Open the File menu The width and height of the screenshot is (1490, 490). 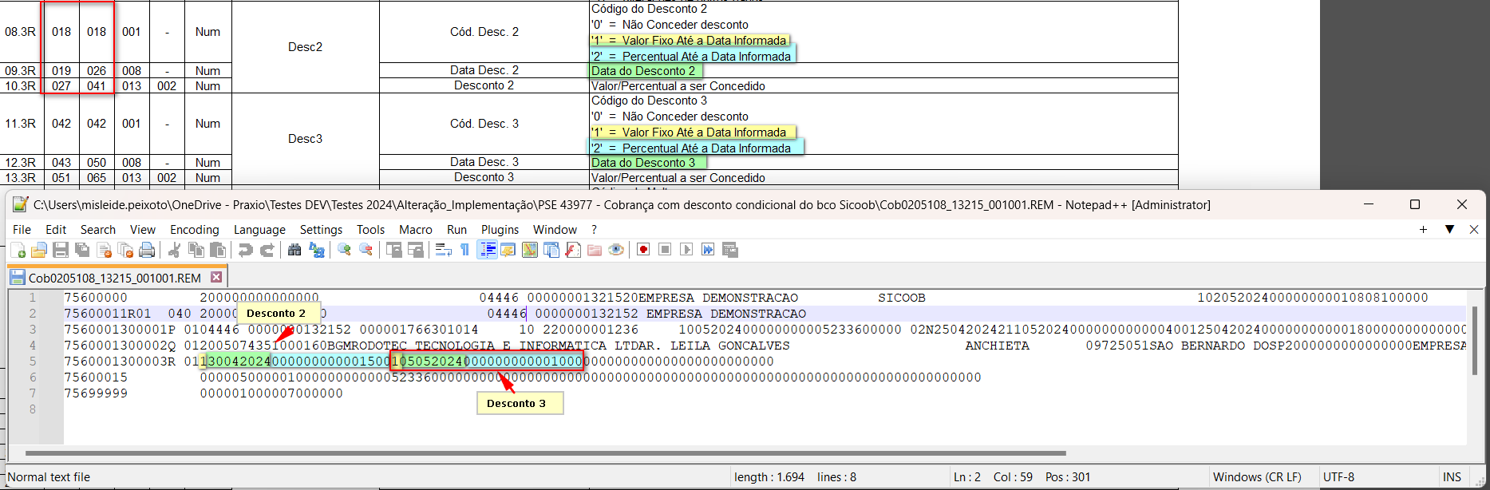pyautogui.click(x=22, y=230)
